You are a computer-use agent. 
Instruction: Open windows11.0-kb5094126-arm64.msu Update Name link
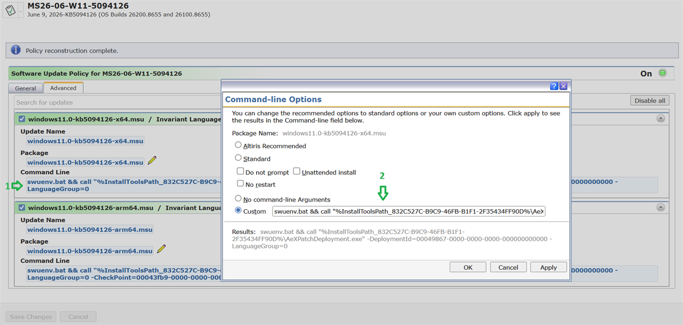point(90,230)
